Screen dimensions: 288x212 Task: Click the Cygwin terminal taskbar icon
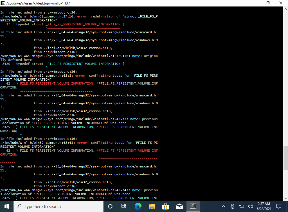coord(193,206)
